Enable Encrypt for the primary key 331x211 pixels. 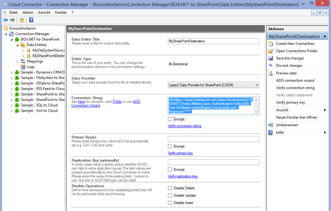(x=170, y=146)
